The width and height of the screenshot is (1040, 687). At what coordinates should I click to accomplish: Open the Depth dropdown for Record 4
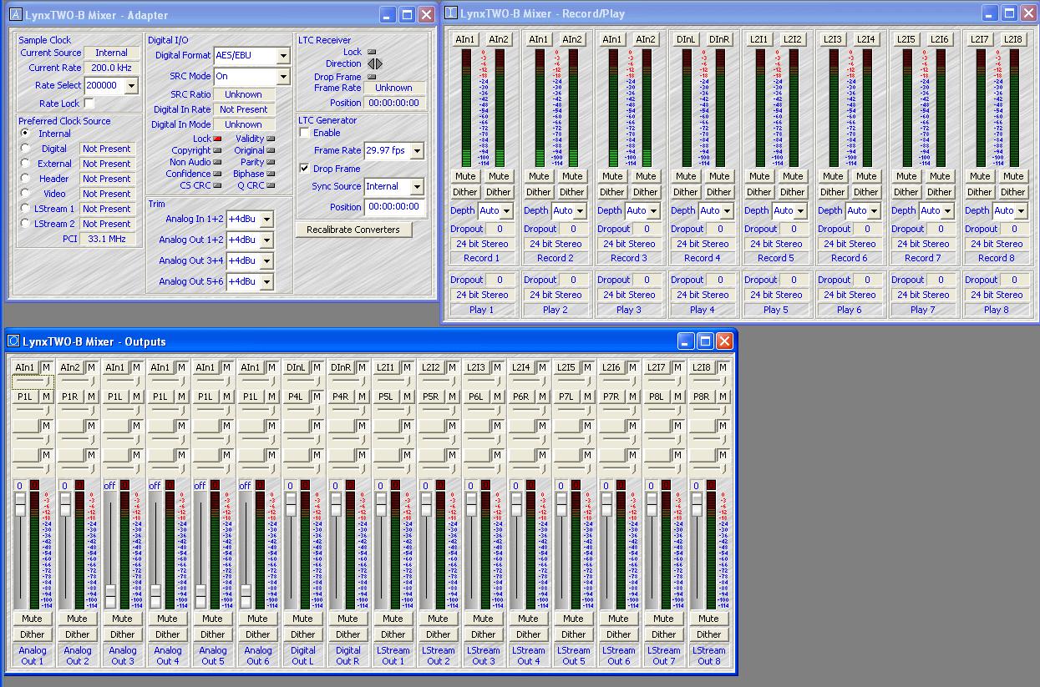(x=727, y=211)
